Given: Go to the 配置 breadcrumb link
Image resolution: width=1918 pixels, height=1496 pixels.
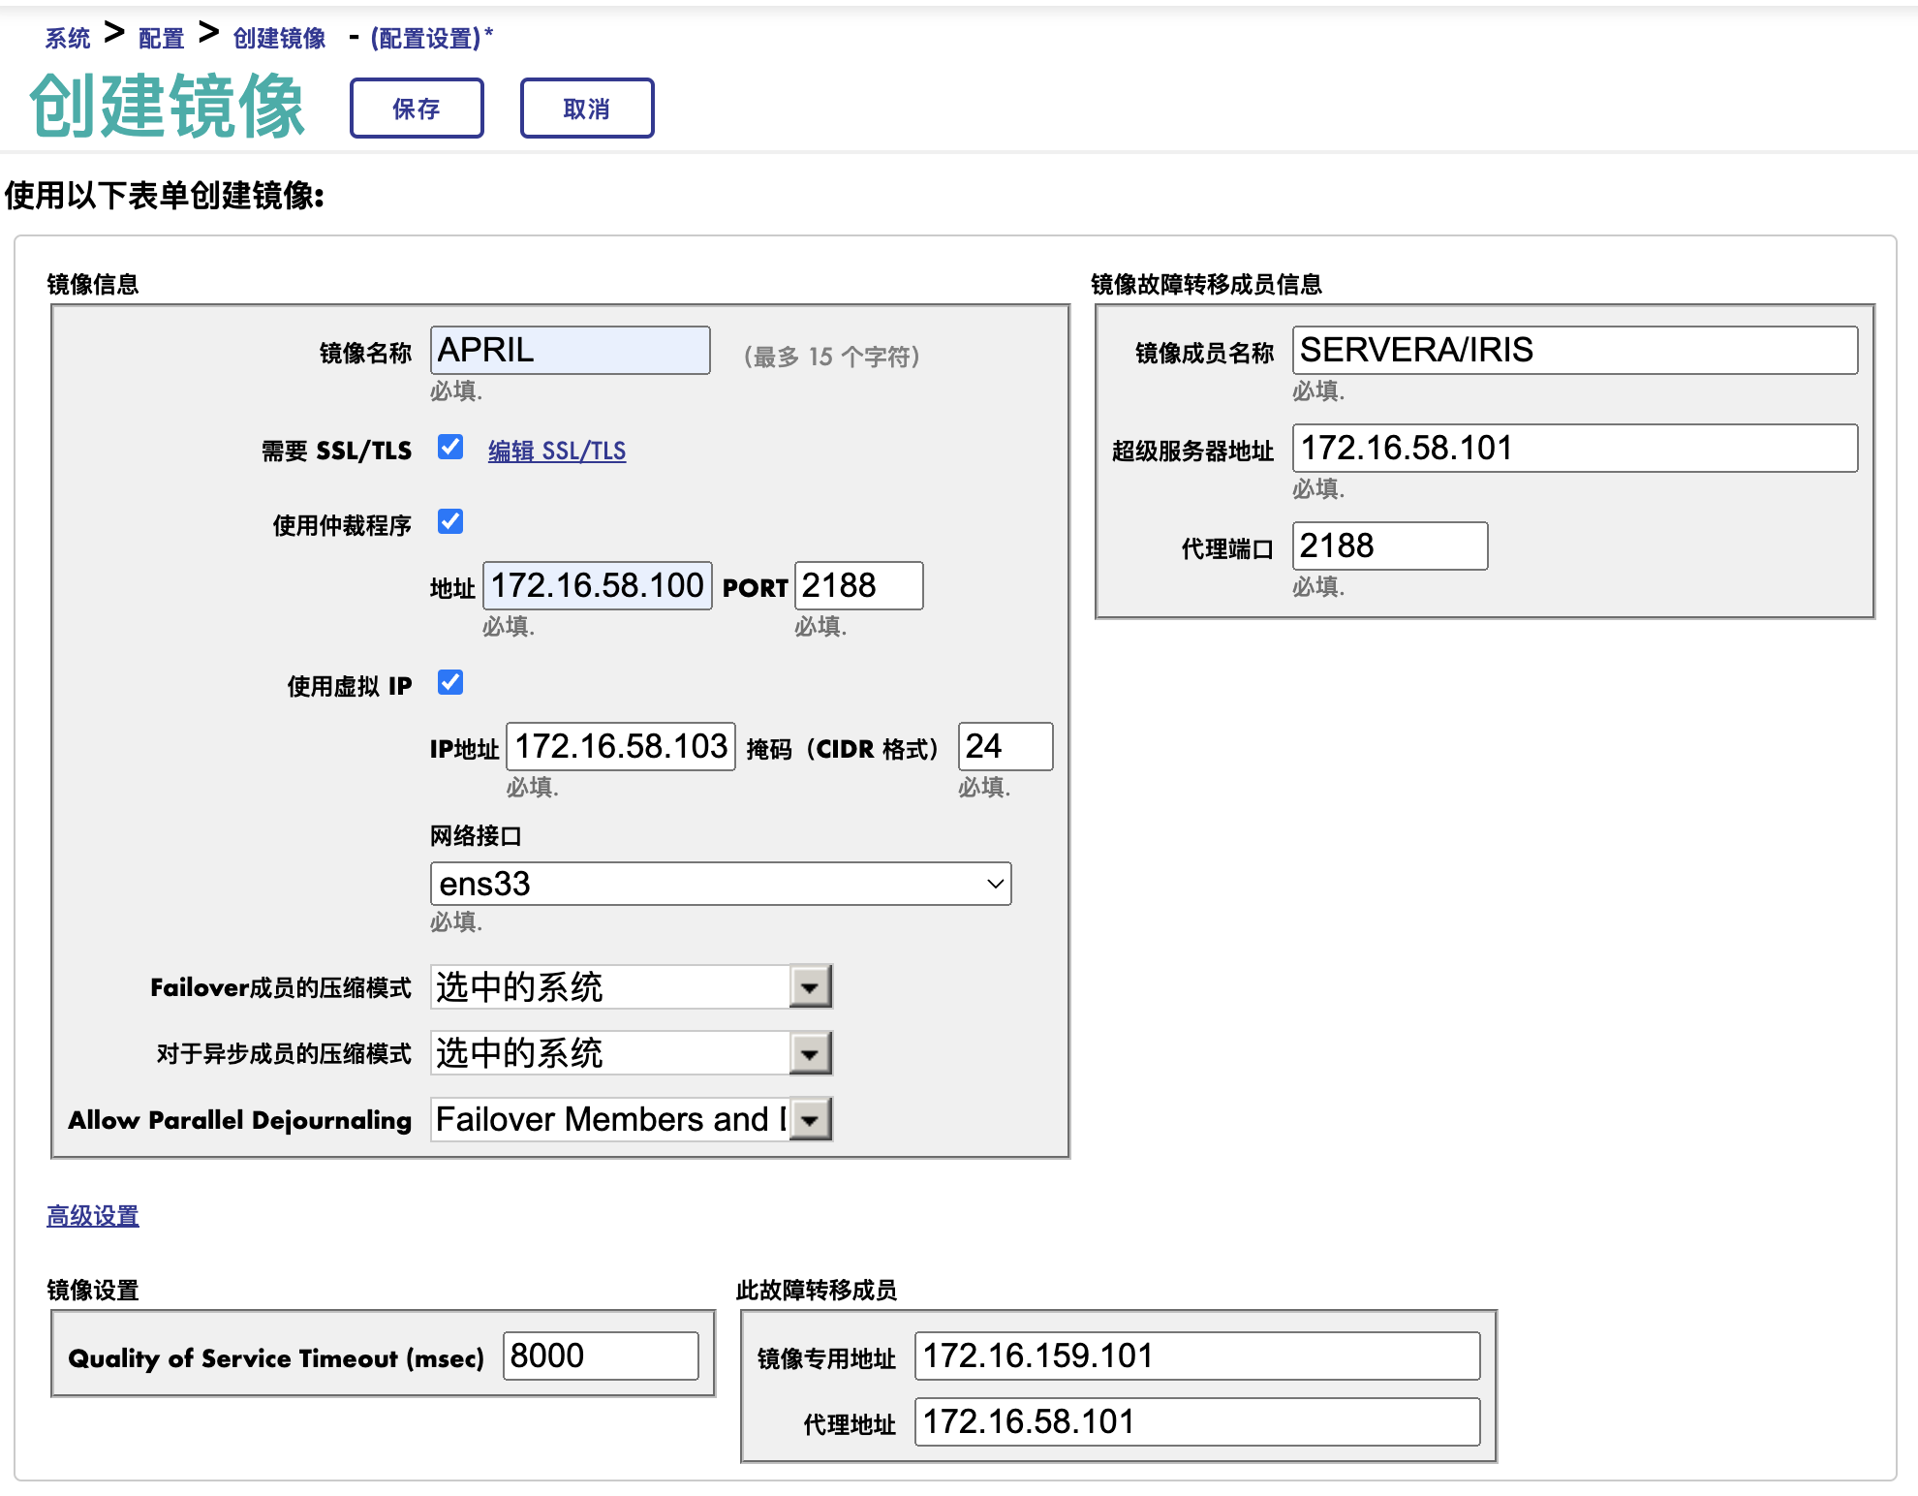Looking at the screenshot, I should (161, 38).
